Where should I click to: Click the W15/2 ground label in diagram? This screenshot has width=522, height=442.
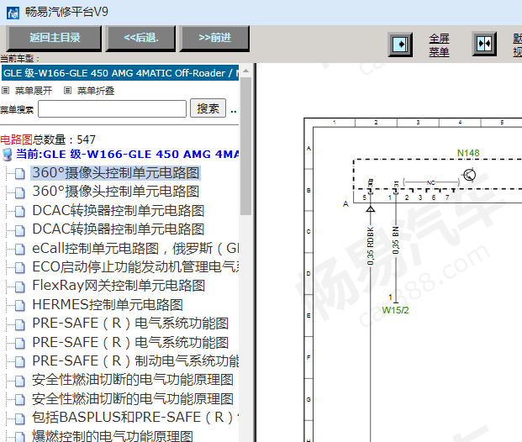(395, 310)
